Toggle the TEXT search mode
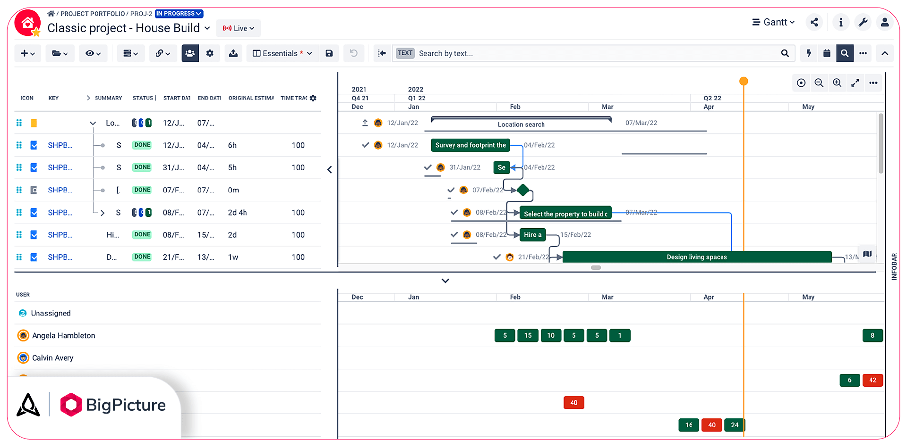Viewport: 907px width, 448px height. 405,53
